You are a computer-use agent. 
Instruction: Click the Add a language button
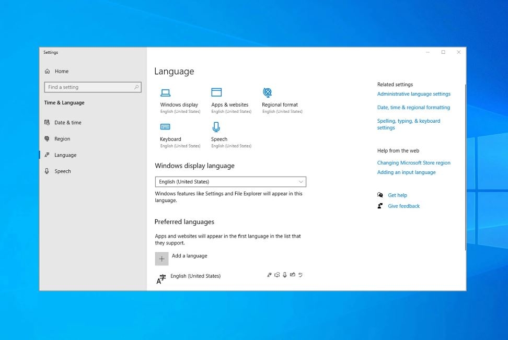162,258
